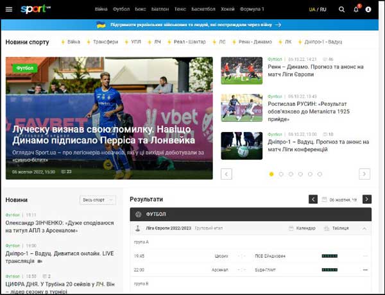This screenshot has height=295, width=385.
Task: Click the more options dots for Арсенал match
Action: 365,270
